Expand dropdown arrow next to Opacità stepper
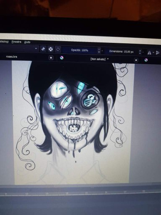 tap(102, 51)
